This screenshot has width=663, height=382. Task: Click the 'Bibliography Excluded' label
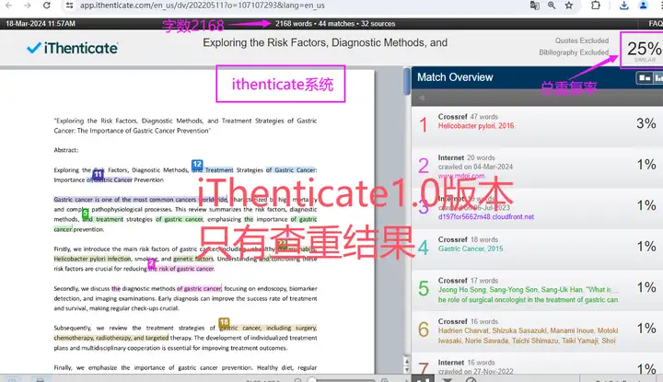point(574,52)
